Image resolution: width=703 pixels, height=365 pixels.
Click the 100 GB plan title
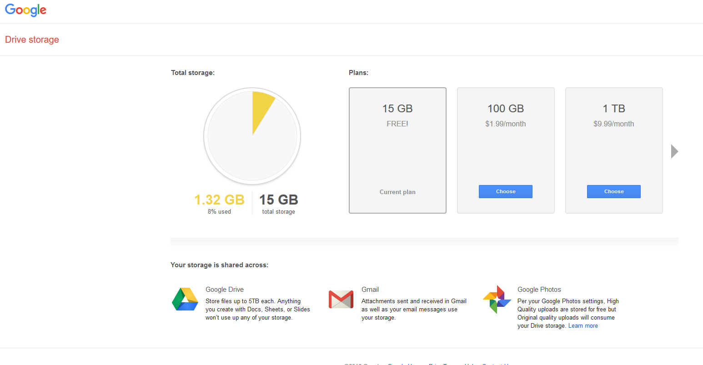point(506,109)
